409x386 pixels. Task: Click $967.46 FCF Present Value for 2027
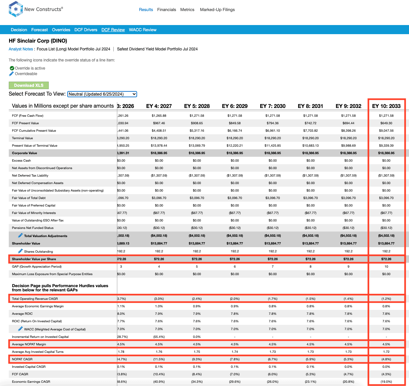click(159, 123)
